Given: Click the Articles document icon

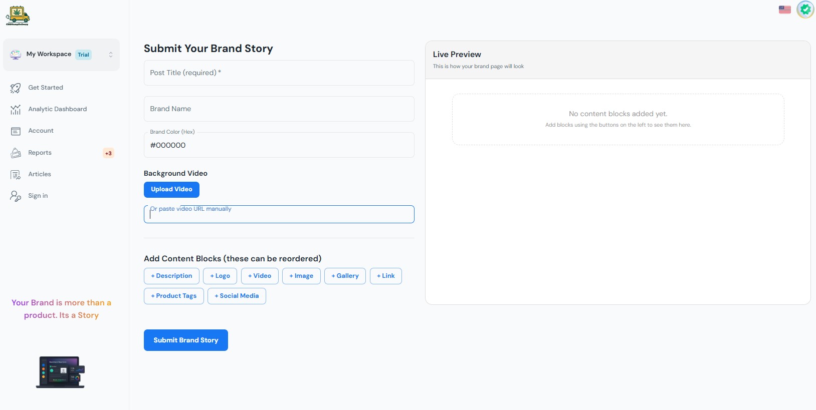Looking at the screenshot, I should [16, 174].
